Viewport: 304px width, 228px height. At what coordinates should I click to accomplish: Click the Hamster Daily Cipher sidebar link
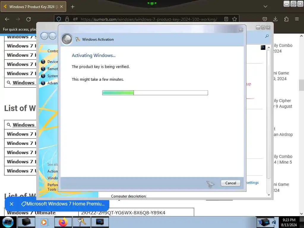[x=283, y=103]
